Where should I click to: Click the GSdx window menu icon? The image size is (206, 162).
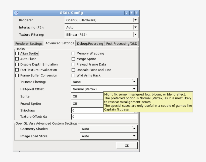click(x=16, y=13)
